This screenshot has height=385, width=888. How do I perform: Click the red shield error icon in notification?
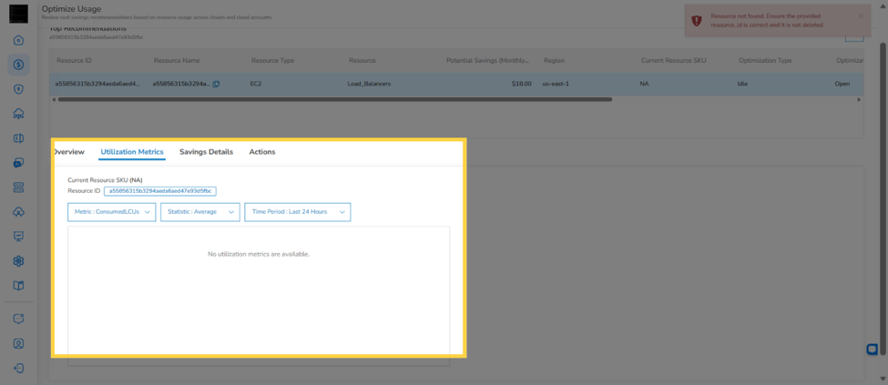point(697,20)
